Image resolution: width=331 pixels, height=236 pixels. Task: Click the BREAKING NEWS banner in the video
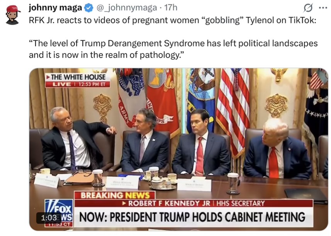pyautogui.click(x=115, y=195)
